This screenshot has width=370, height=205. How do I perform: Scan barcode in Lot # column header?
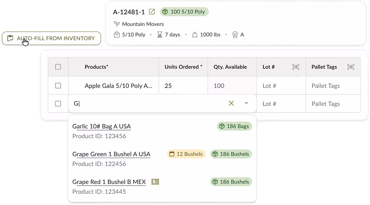coord(296,67)
